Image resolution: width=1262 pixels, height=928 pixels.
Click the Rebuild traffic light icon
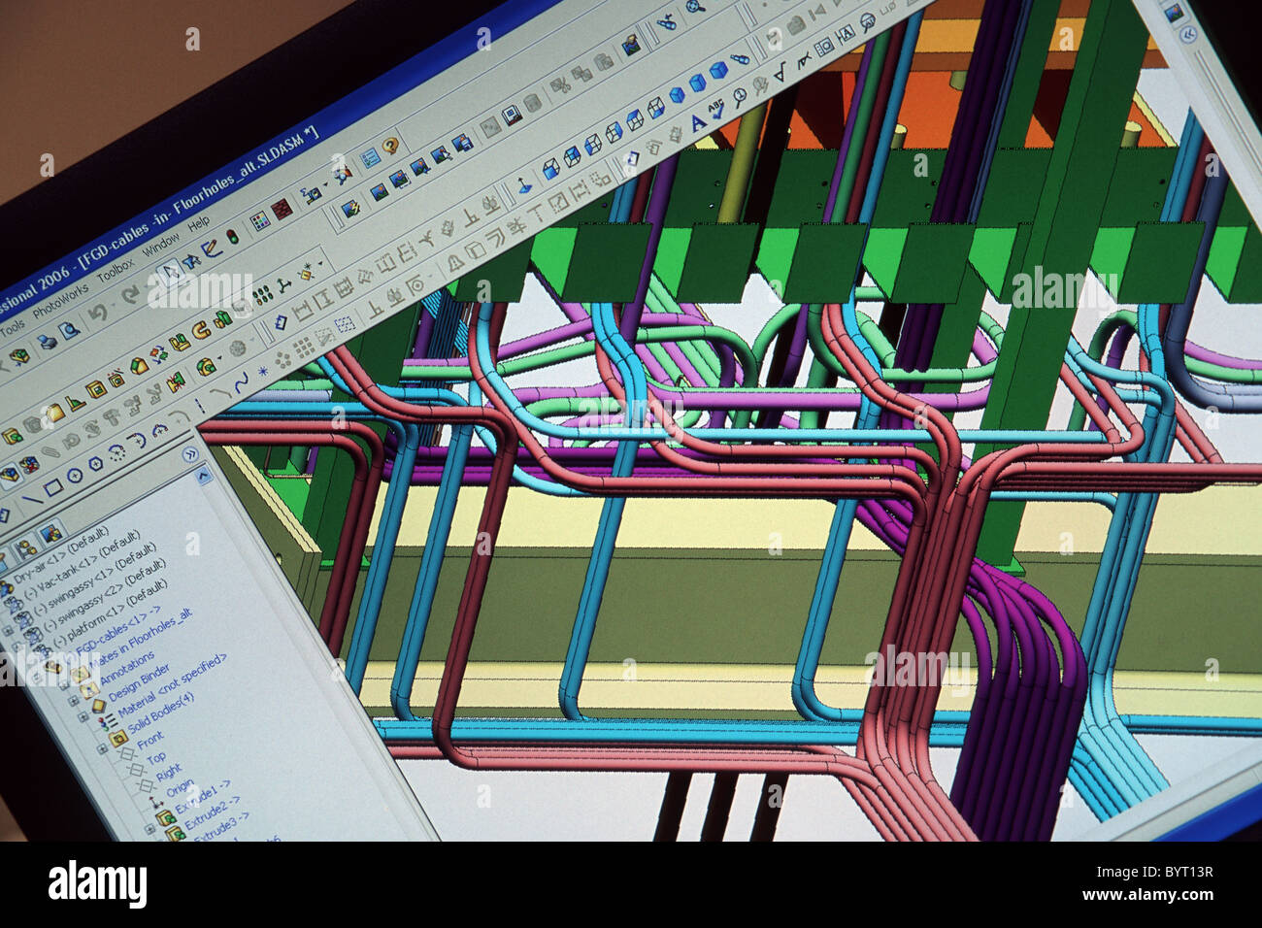point(232,236)
